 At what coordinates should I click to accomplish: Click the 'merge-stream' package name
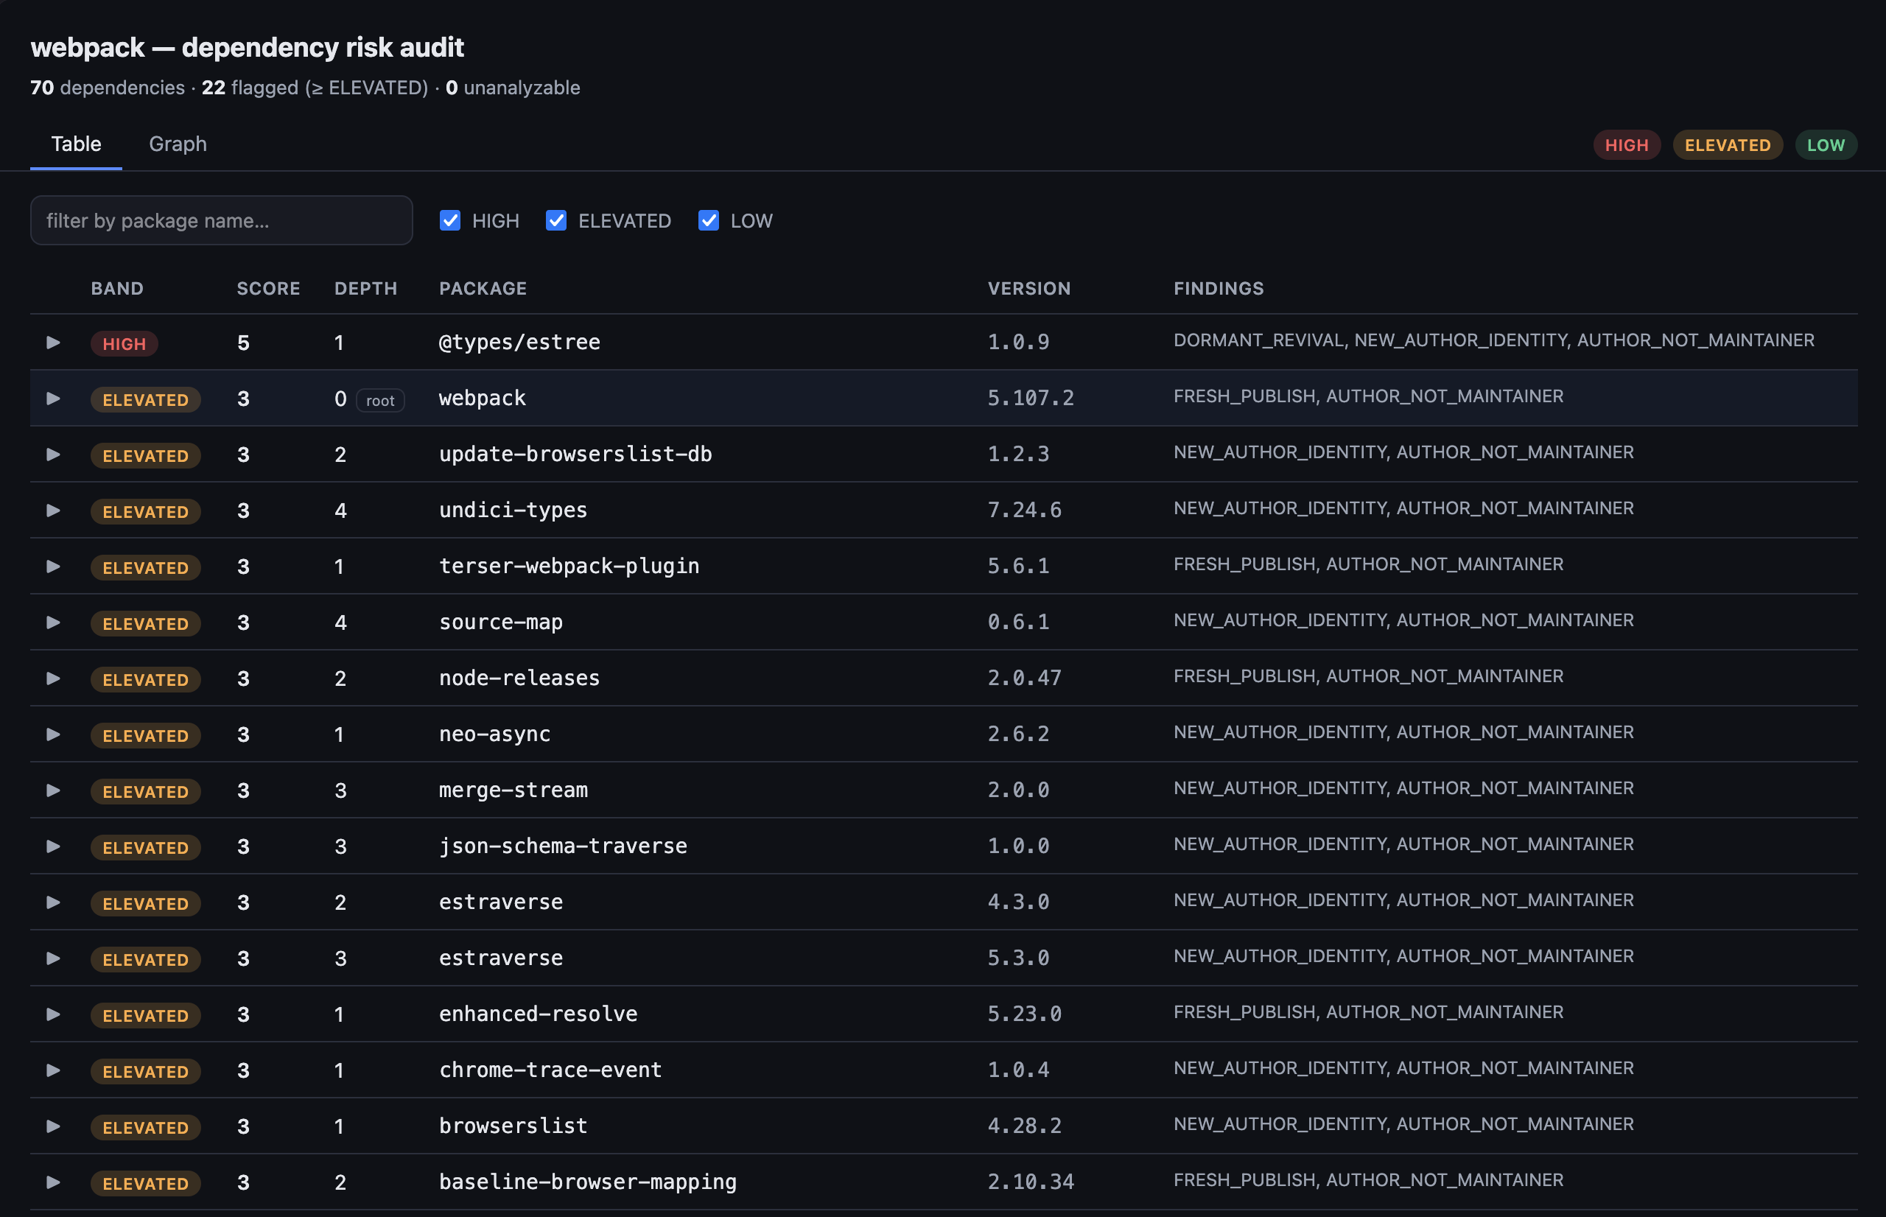(x=513, y=790)
